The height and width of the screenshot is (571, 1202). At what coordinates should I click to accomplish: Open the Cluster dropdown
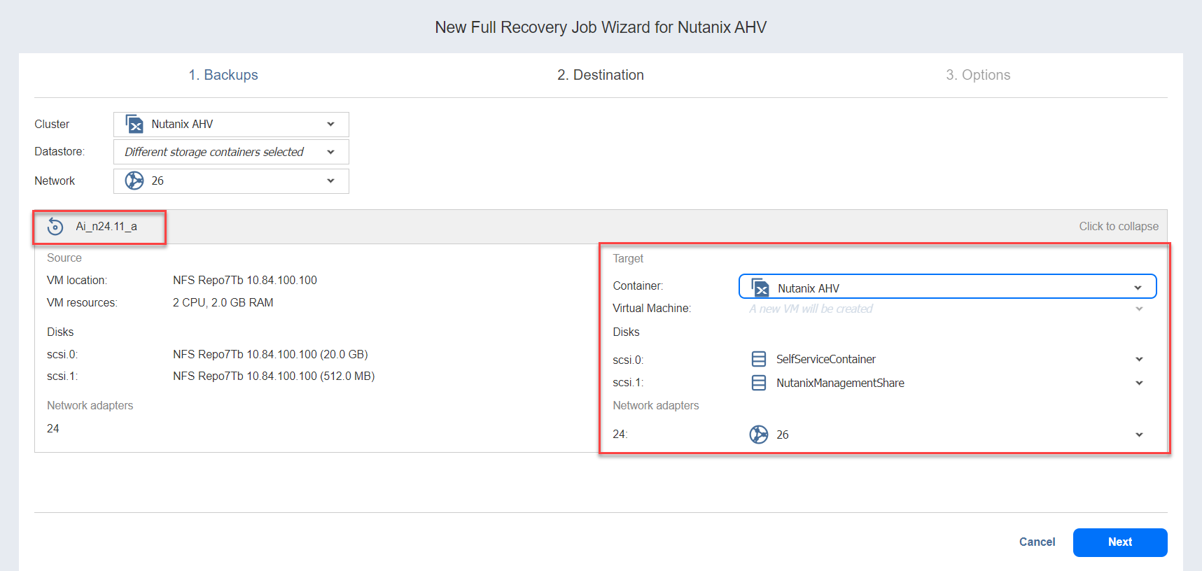(x=330, y=125)
